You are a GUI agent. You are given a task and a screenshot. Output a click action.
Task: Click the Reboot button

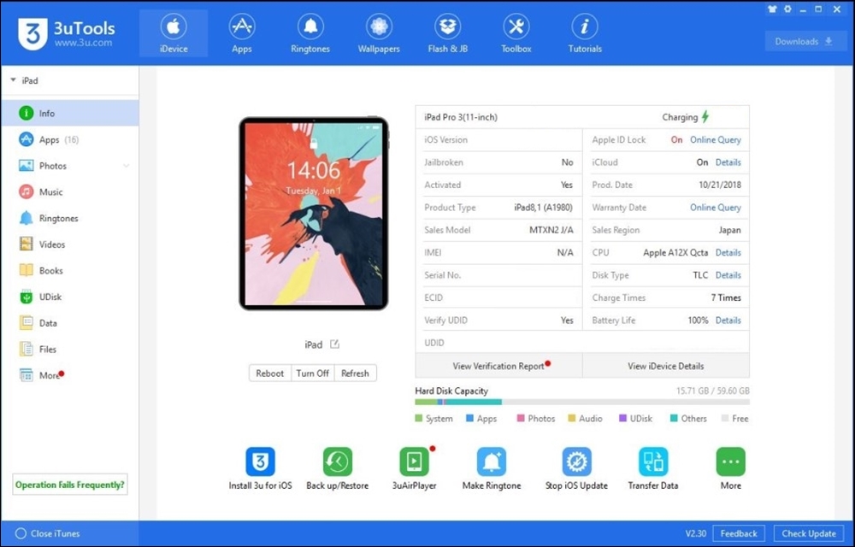pos(270,373)
